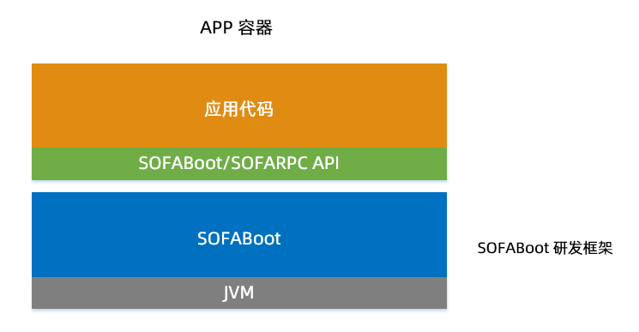
Task: Select the orange 应用代码 block
Action: 239,106
